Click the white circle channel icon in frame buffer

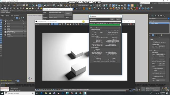pyautogui.click(x=60, y=24)
